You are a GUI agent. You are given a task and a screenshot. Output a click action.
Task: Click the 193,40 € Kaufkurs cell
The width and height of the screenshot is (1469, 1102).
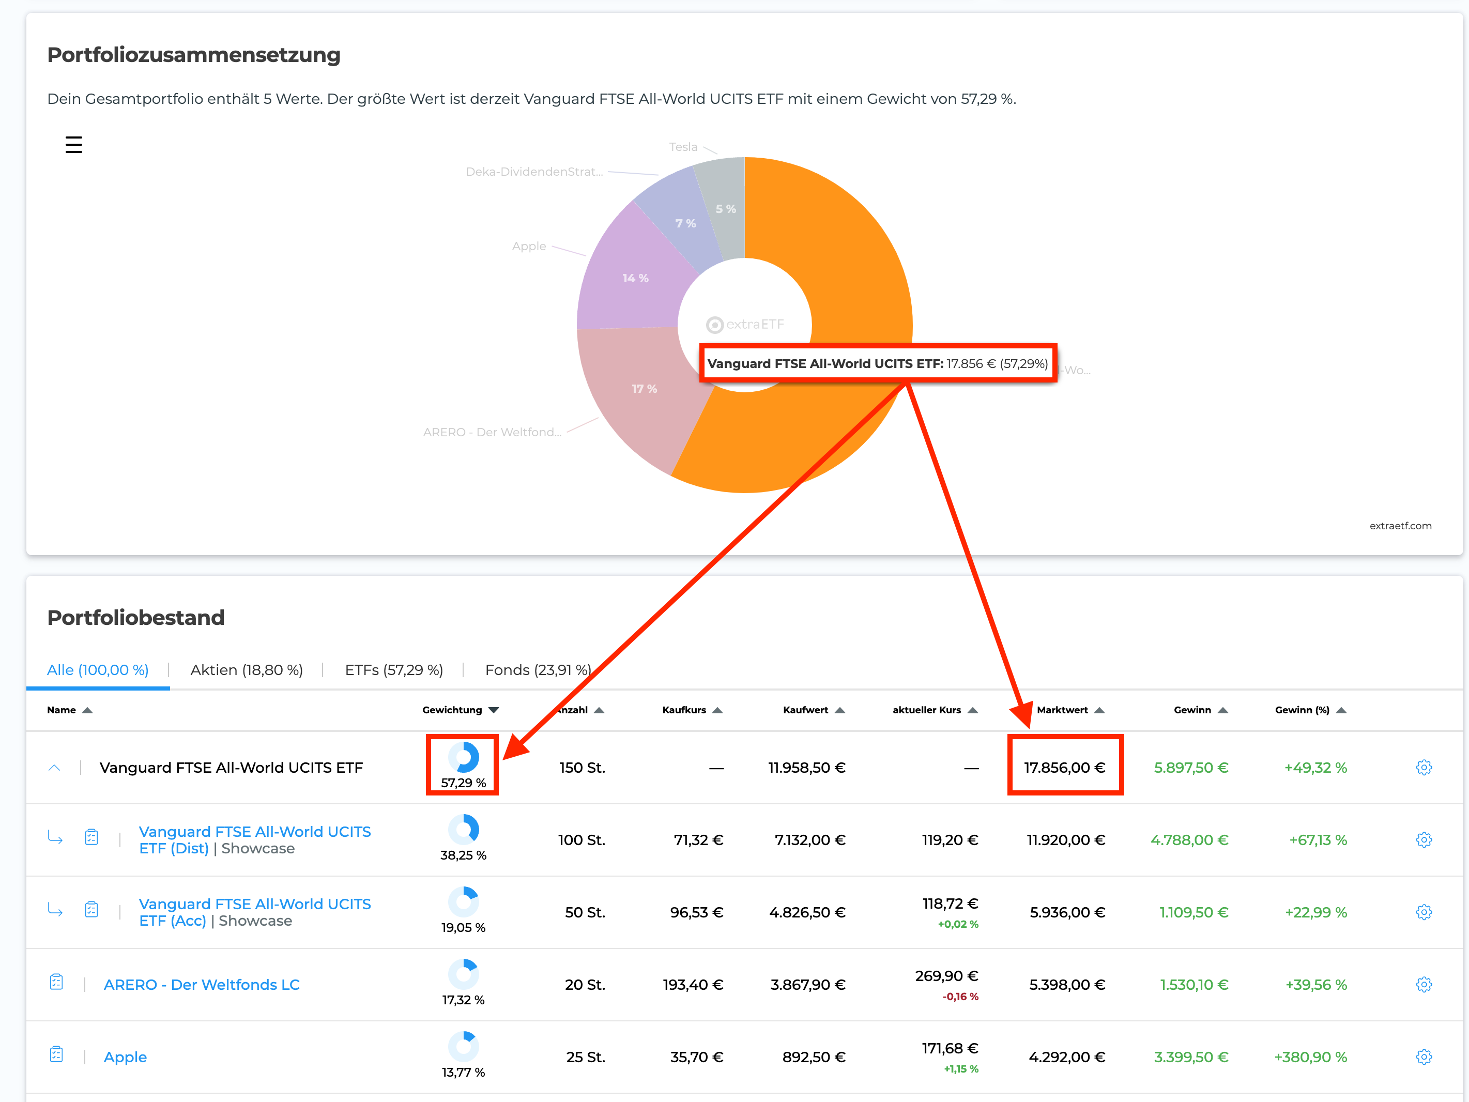click(693, 985)
